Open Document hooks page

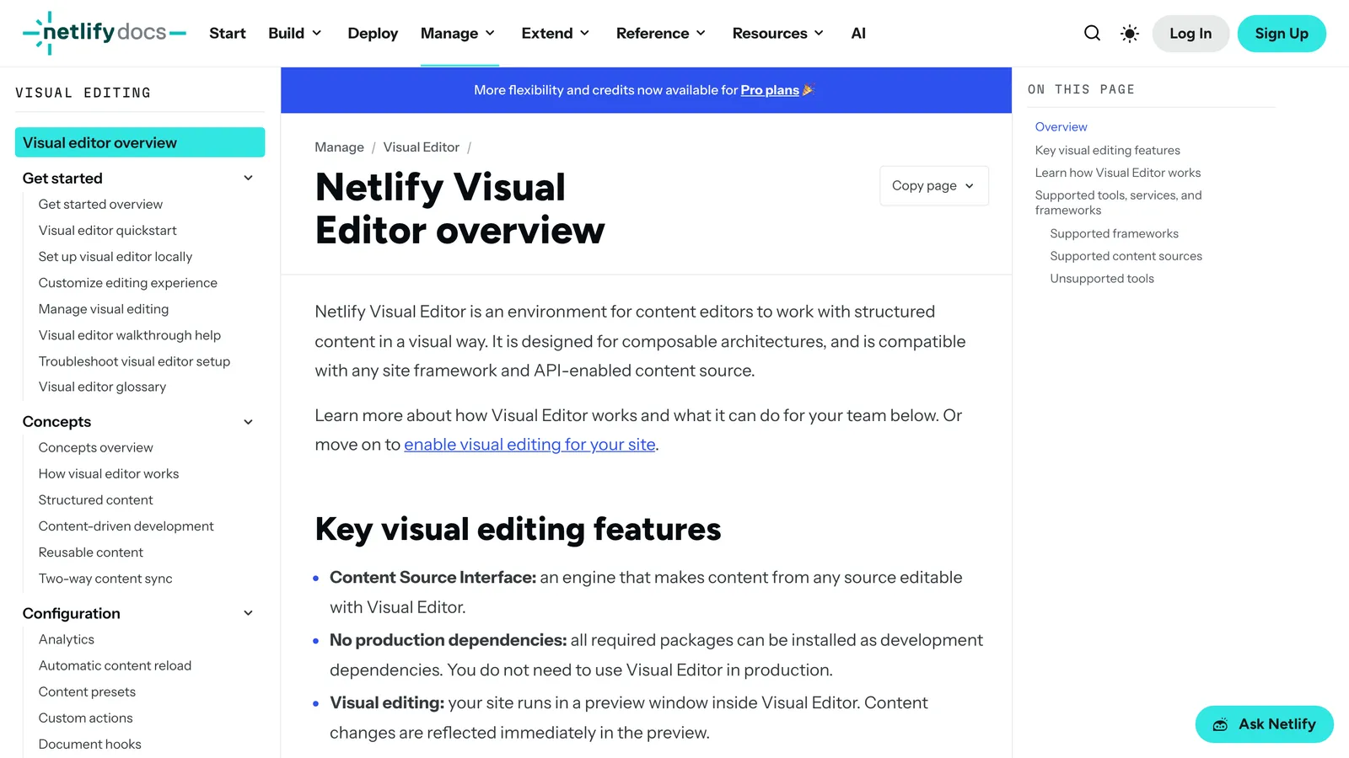click(x=90, y=745)
